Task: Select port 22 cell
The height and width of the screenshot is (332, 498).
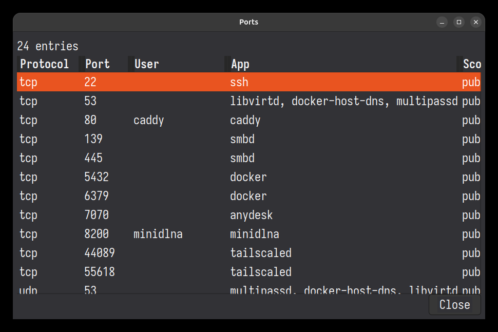Action: [x=90, y=82]
